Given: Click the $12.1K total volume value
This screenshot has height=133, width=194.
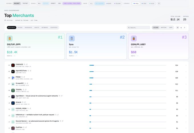Looking at the screenshot, I should pyautogui.click(x=175, y=19).
